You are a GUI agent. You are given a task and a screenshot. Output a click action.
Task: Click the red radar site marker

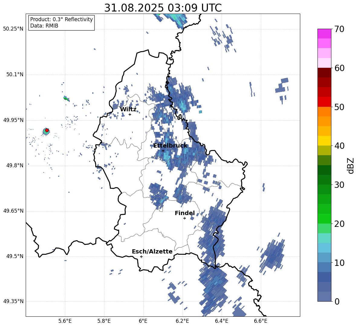point(47,130)
